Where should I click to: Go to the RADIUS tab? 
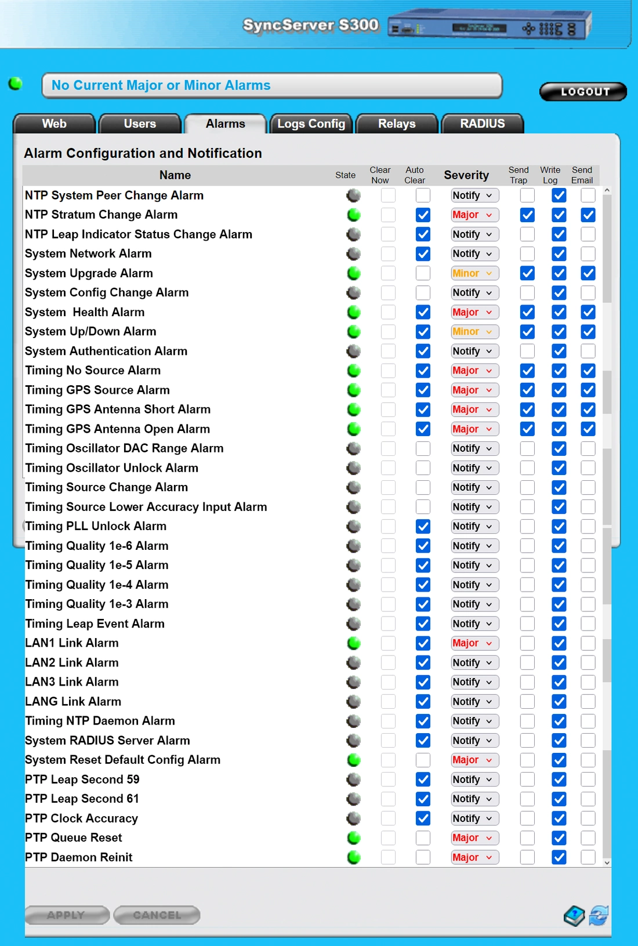pos(483,124)
